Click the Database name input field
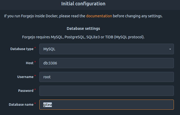Screen dimensions: 180x115 (107, 105)
